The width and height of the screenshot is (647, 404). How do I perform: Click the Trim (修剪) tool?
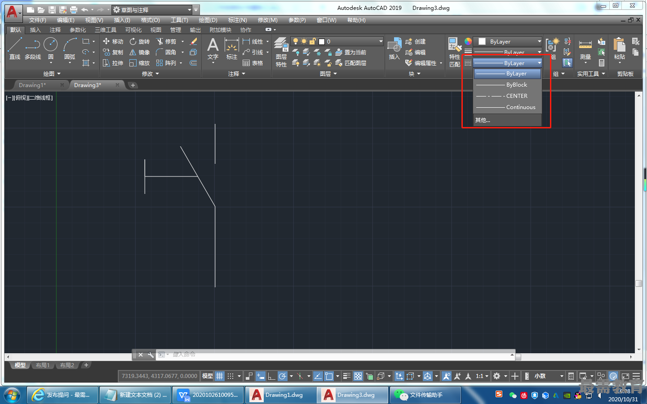[x=166, y=41]
